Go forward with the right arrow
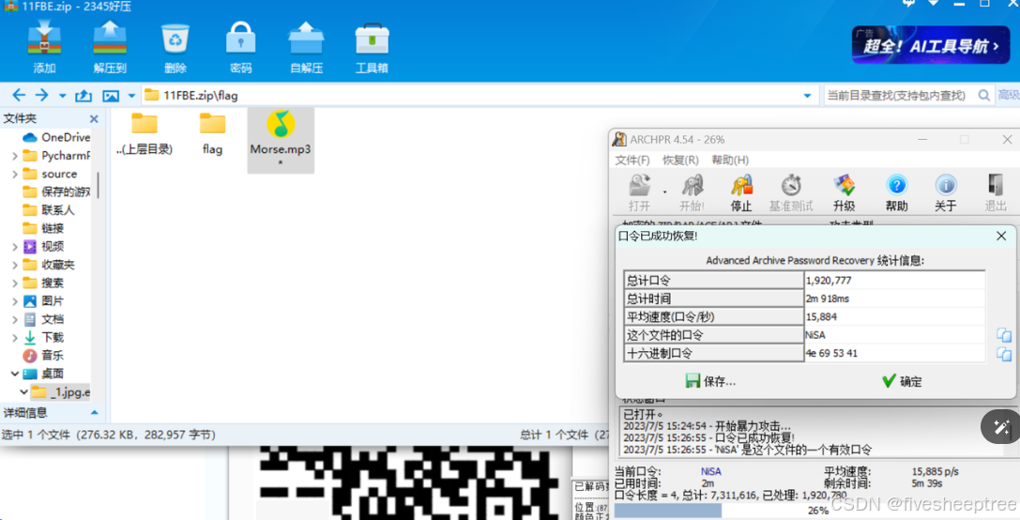 tap(41, 96)
